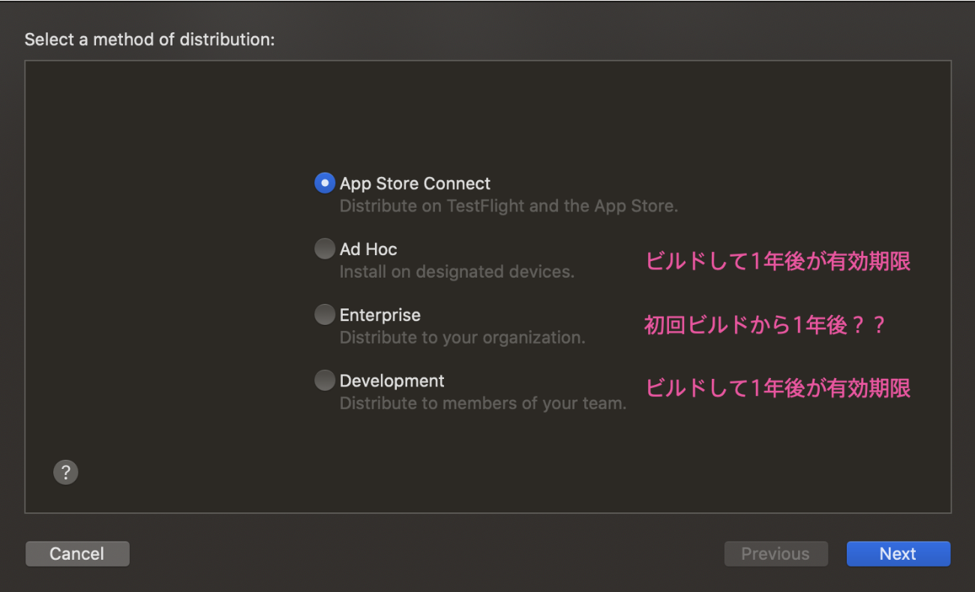This screenshot has height=592, width=975.
Task: Select the Enterprise distribution radio button
Action: (x=325, y=315)
